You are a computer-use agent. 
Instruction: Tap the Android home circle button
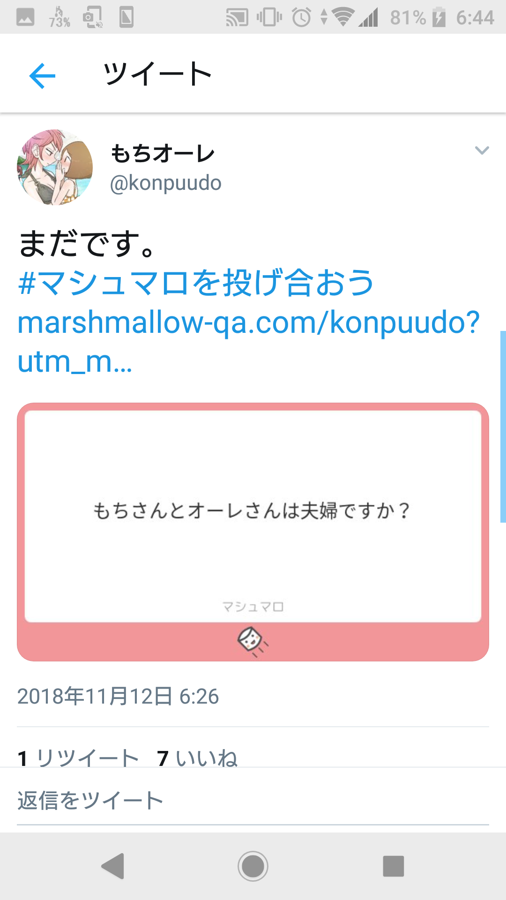pyautogui.click(x=253, y=866)
